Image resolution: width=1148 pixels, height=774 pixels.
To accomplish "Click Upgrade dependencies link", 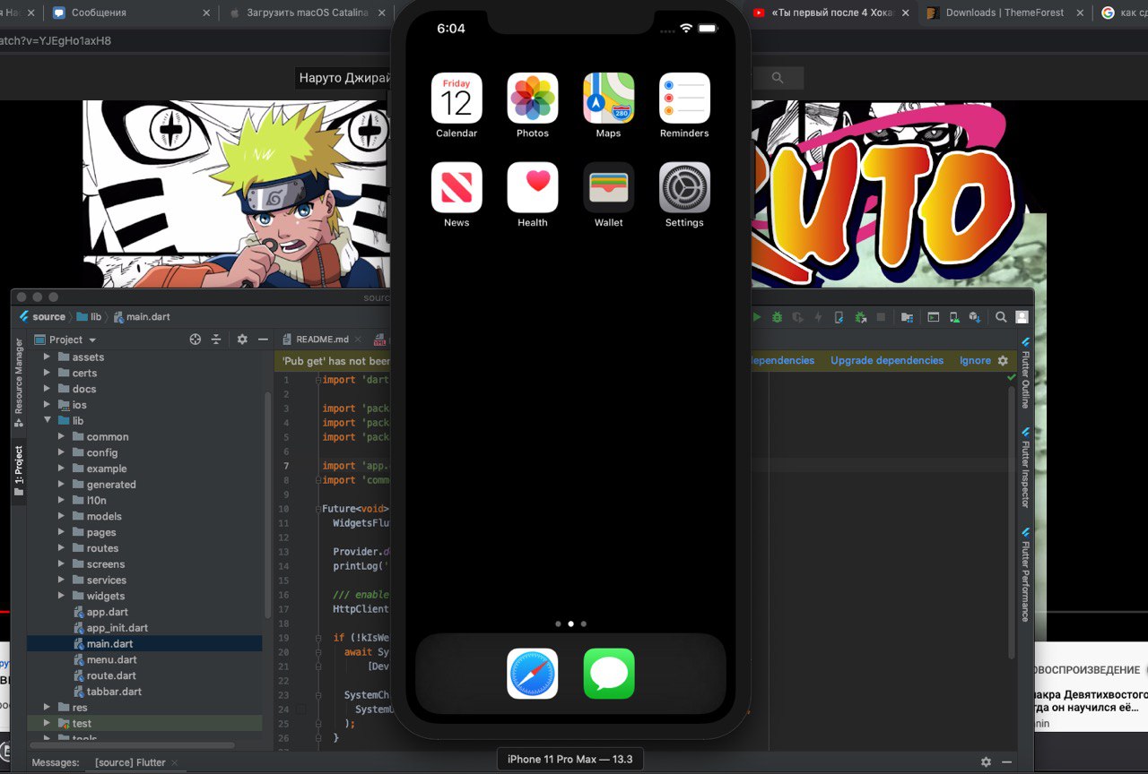I will click(887, 360).
